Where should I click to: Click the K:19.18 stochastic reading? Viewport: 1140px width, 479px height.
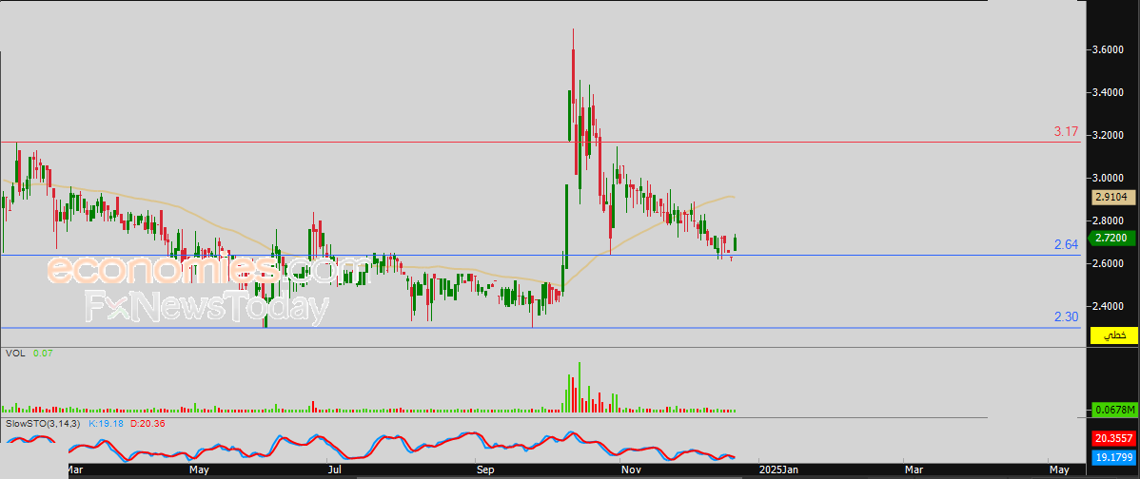point(107,422)
